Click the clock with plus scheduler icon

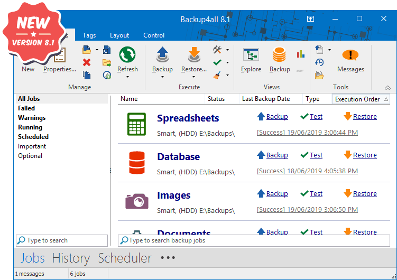107,75
